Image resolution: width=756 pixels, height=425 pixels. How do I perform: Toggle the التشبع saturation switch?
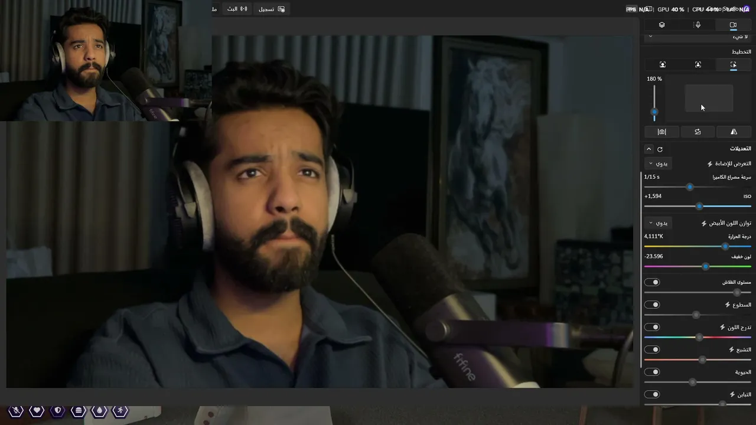tap(652, 349)
